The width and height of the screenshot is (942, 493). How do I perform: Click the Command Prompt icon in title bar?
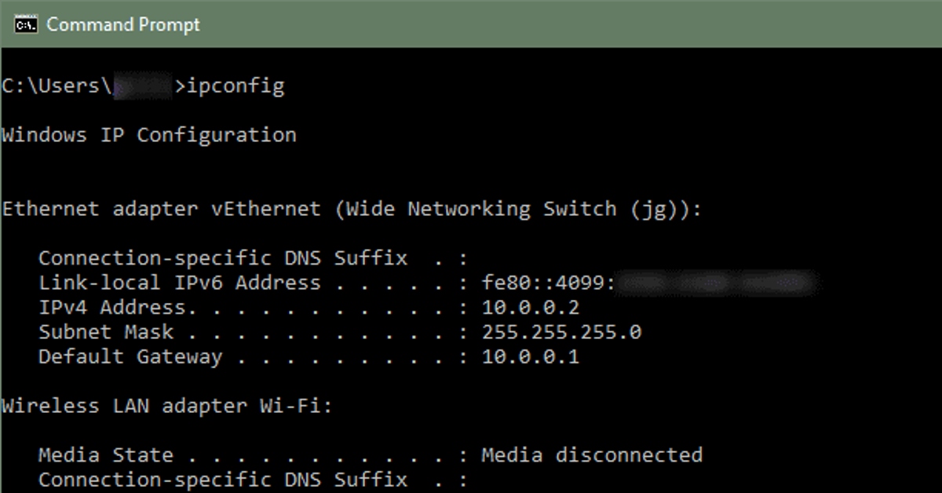coord(24,24)
